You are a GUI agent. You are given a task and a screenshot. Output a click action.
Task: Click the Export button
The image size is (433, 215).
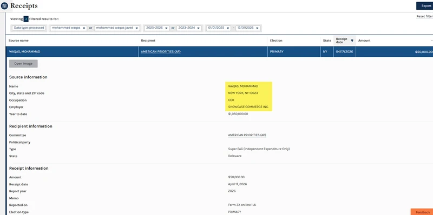[x=425, y=6]
